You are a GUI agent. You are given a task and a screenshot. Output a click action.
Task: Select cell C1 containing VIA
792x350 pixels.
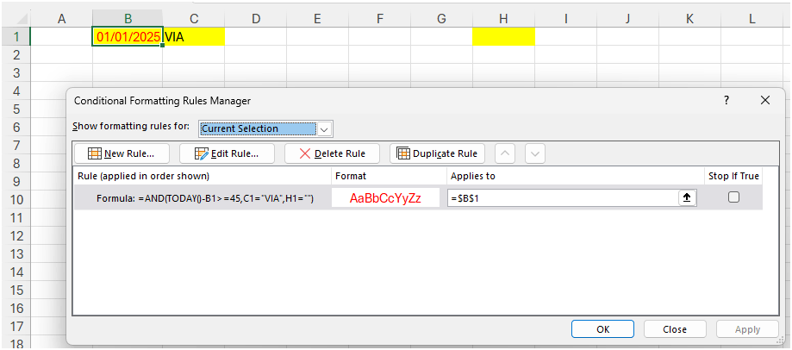(x=193, y=36)
